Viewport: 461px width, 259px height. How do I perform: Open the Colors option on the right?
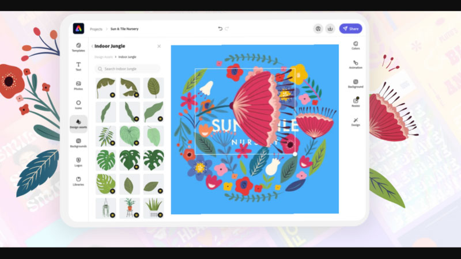tap(356, 45)
